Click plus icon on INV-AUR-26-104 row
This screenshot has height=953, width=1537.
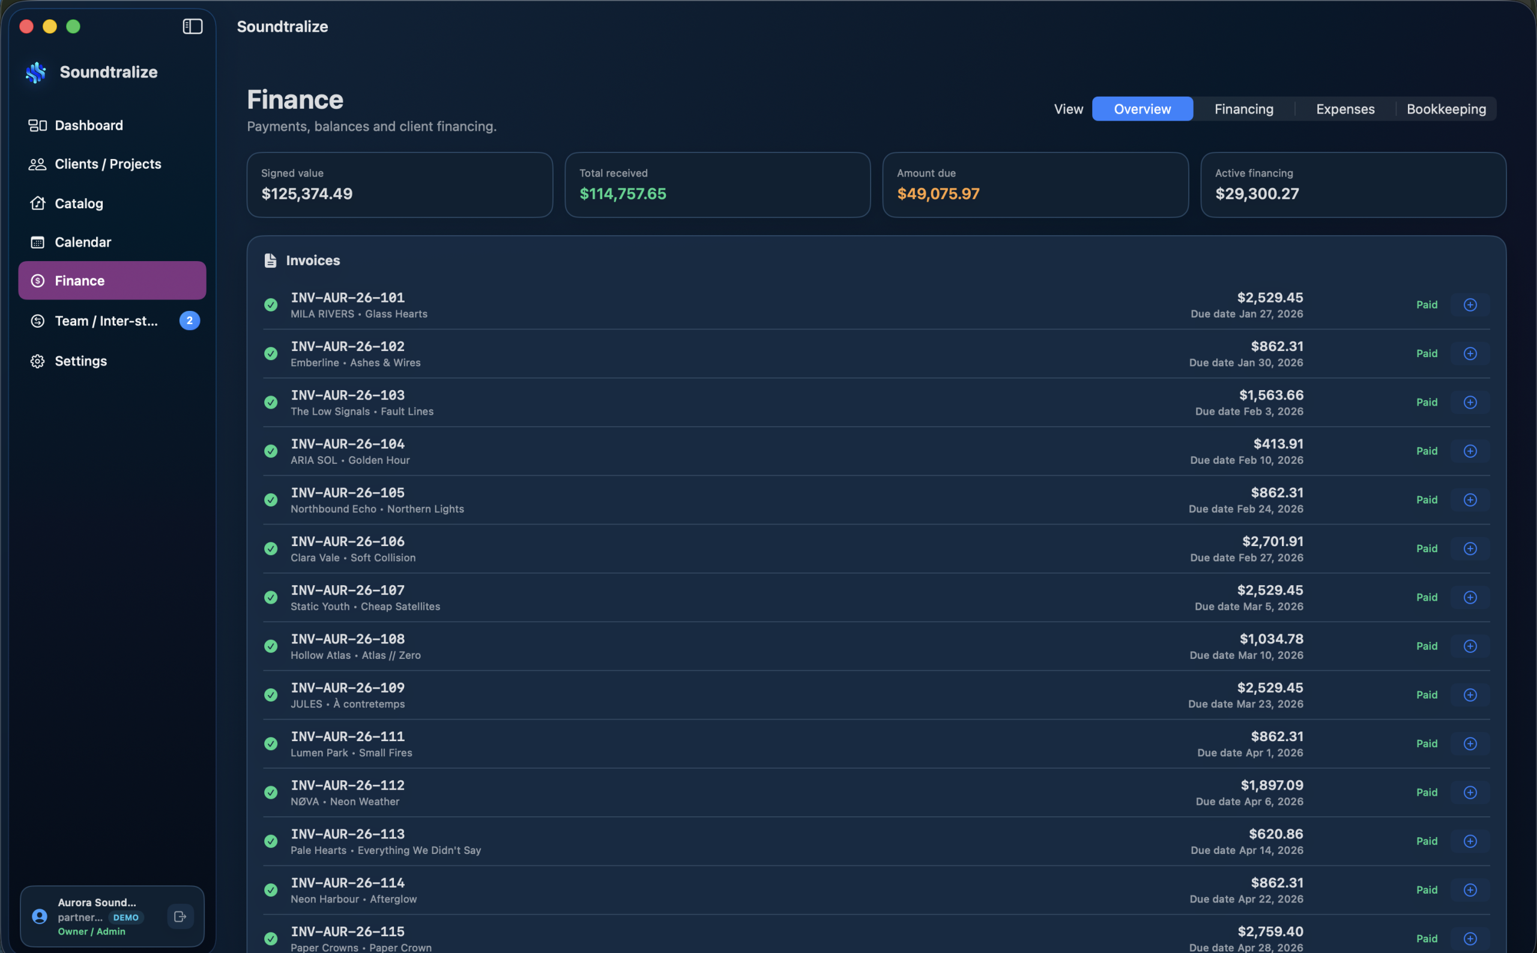coord(1470,451)
